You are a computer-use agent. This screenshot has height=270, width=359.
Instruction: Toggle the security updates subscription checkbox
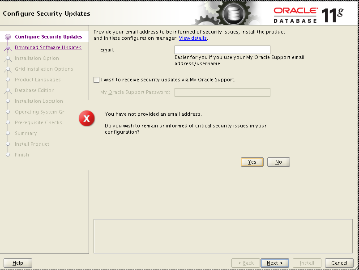[x=96, y=80]
